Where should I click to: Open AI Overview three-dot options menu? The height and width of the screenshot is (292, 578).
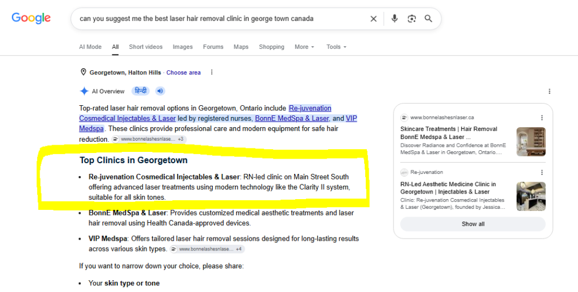point(549,91)
